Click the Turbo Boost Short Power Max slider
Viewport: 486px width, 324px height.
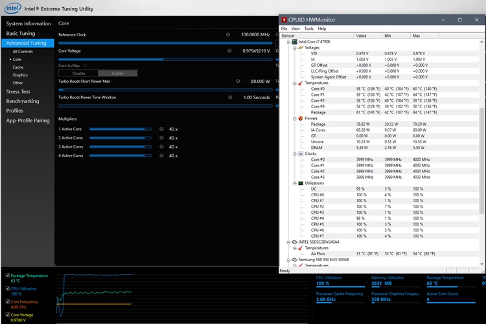pyautogui.click(x=165, y=89)
